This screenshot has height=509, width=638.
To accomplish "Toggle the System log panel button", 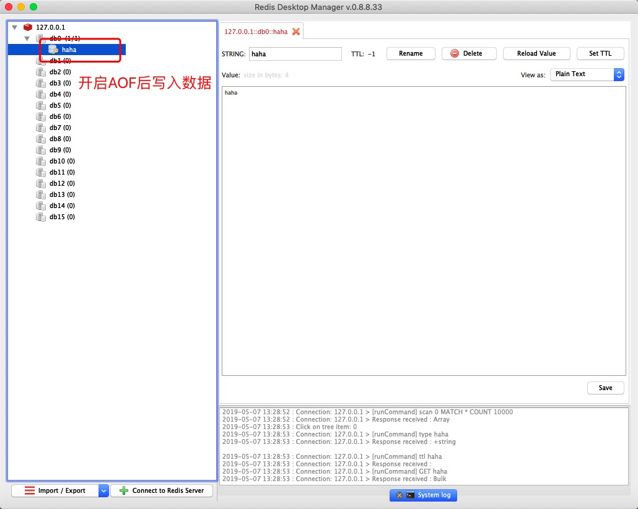I will 423,495.
